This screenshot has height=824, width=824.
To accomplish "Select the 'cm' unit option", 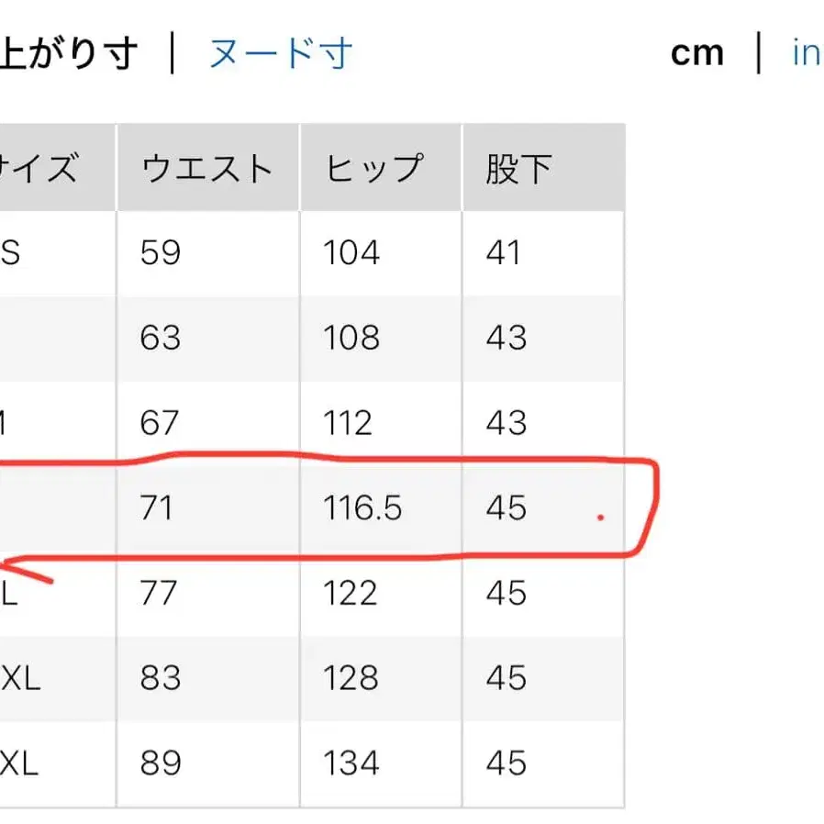I will (697, 53).
